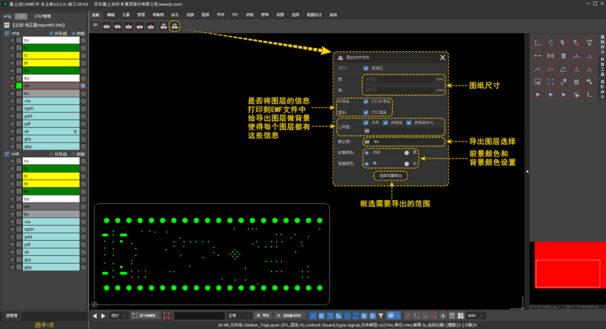
Task: Toggle the line filter icon in bottom toolbar
Action: pyautogui.click(x=313, y=316)
